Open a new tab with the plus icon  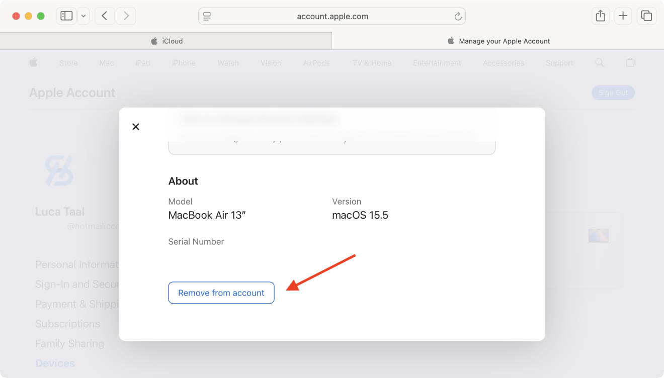coord(623,16)
